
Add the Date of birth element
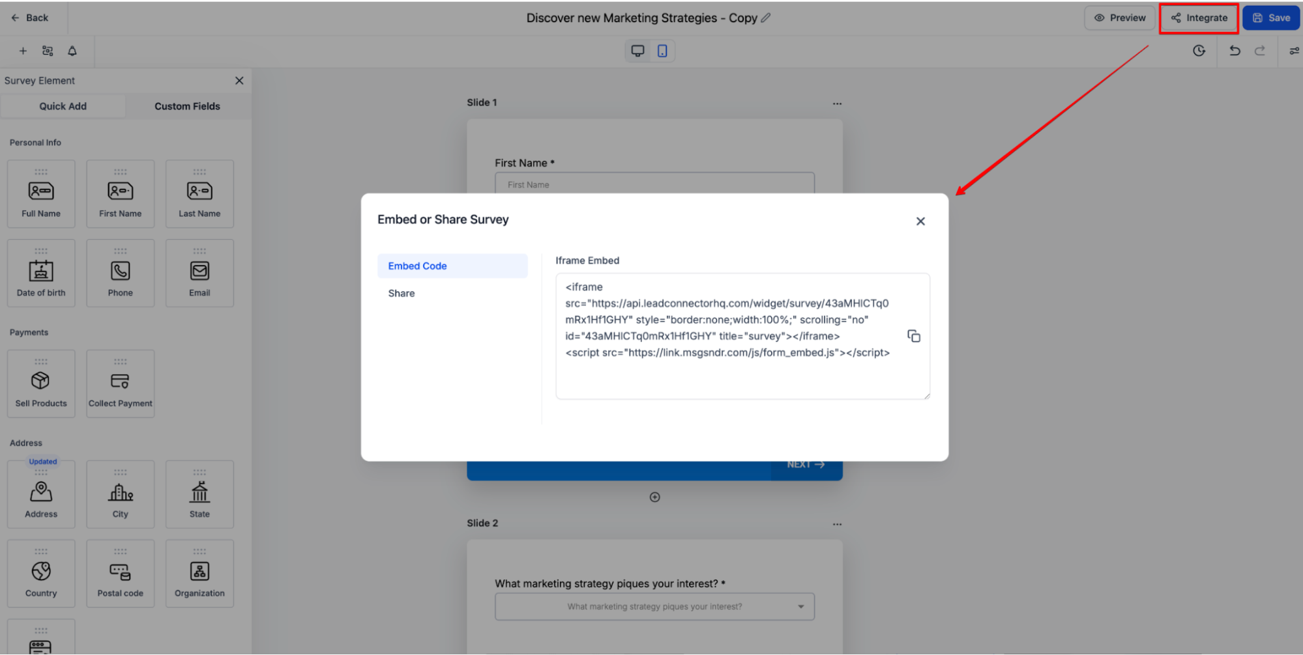click(41, 273)
